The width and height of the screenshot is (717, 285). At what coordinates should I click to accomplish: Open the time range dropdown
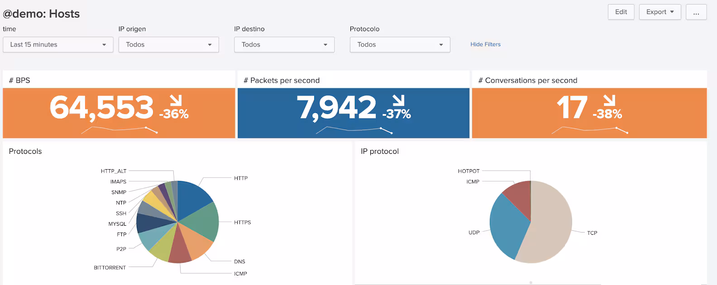tap(58, 45)
